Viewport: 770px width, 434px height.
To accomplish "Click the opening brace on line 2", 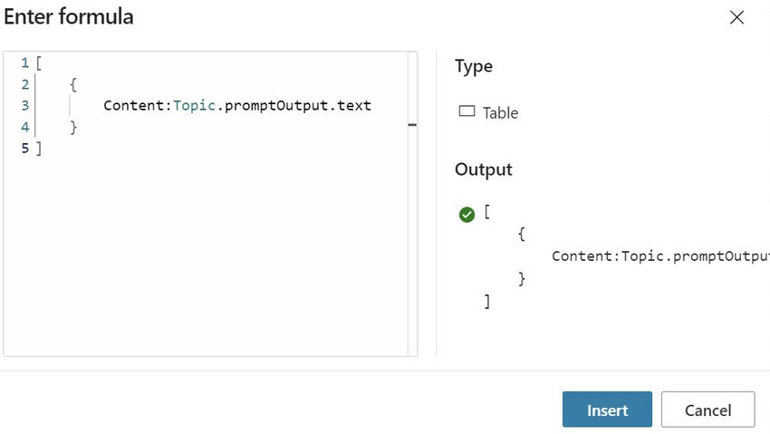I will click(x=73, y=84).
